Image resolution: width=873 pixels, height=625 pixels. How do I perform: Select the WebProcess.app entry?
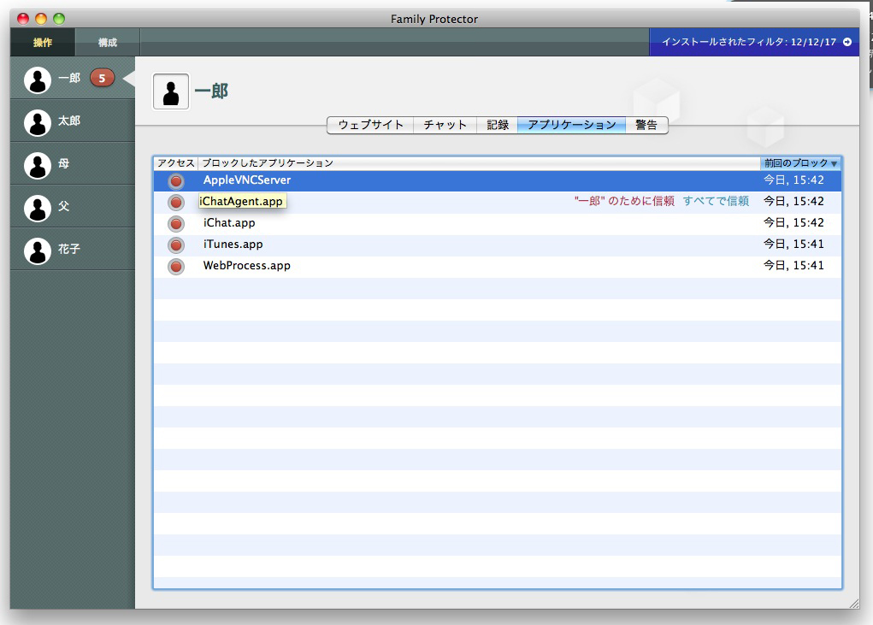coord(246,266)
